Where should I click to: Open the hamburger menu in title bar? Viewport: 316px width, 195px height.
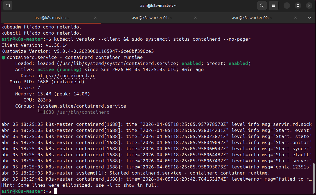click(x=273, y=6)
